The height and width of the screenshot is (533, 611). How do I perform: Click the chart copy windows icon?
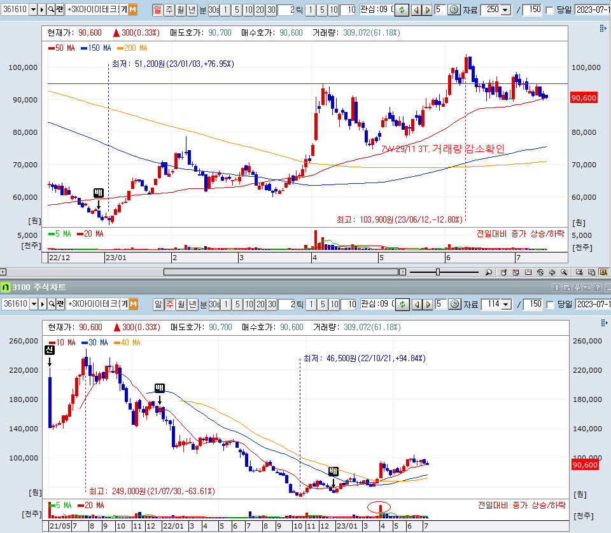point(591,272)
